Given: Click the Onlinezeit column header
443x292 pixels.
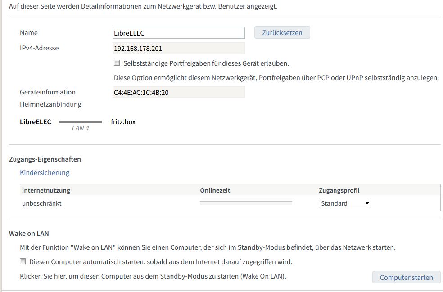Looking at the screenshot, I should pyautogui.click(x=215, y=190).
